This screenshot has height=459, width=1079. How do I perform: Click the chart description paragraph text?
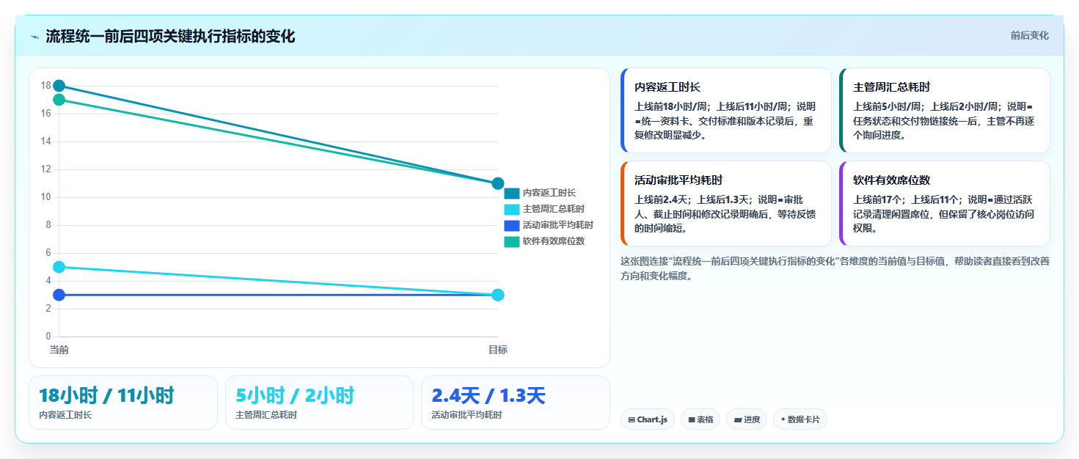[835, 268]
